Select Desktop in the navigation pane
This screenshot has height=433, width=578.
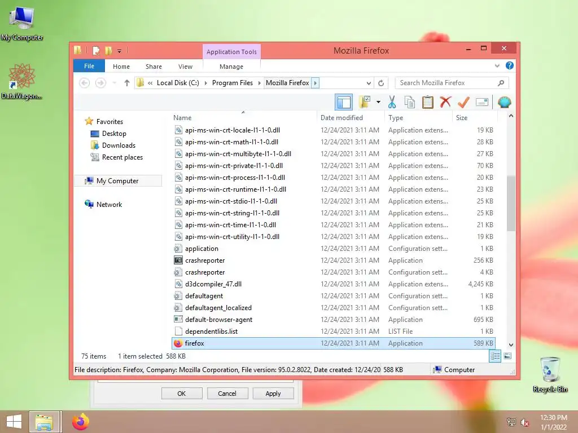click(114, 133)
